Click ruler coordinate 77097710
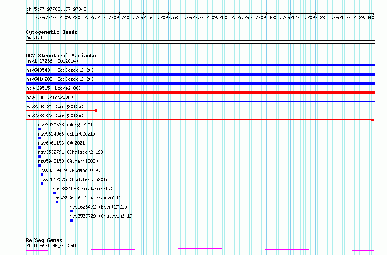 click(45, 17)
